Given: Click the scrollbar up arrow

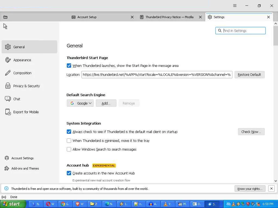Looking at the screenshot, I should tap(276, 24).
